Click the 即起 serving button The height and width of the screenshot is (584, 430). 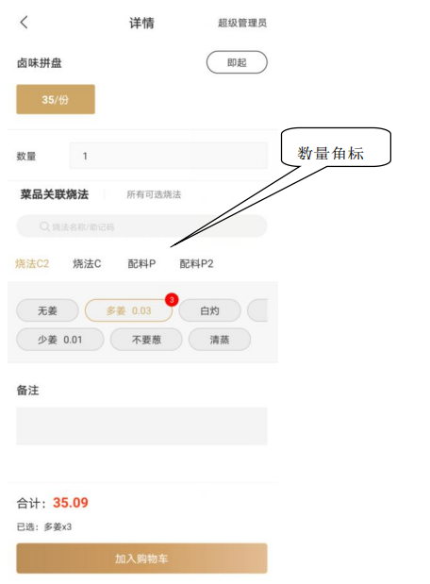tap(237, 62)
